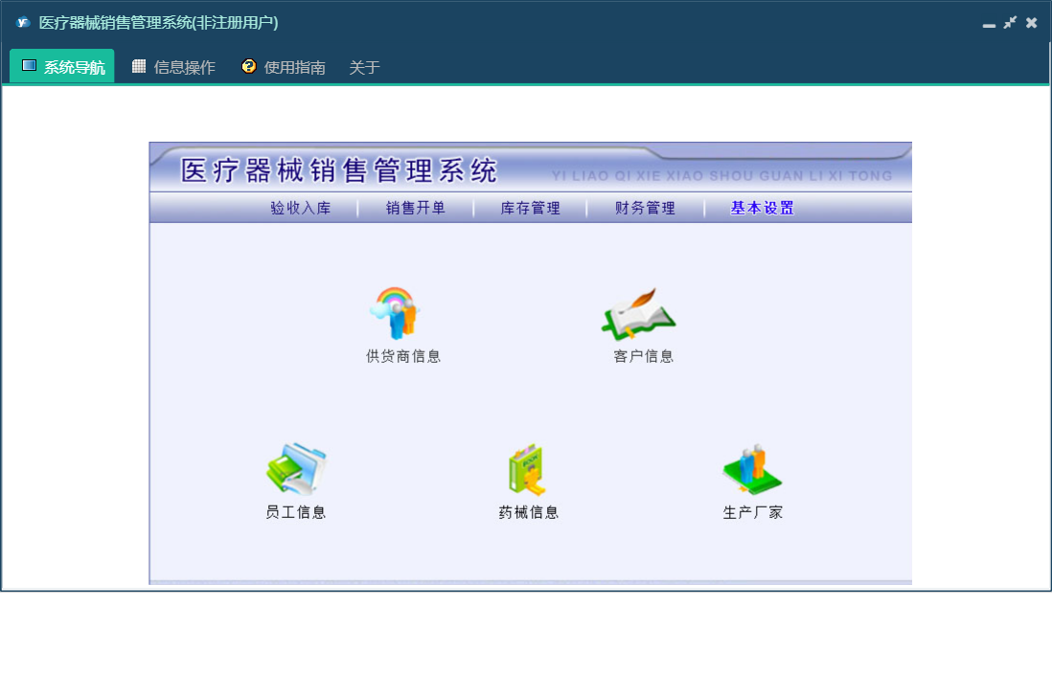Go to the 财务管理 section
Viewport: 1052px width, 697px height.
(646, 209)
